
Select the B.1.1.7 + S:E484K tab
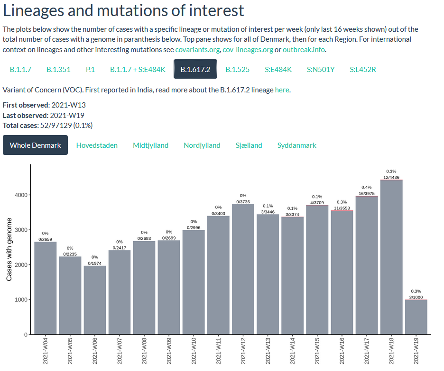click(138, 70)
